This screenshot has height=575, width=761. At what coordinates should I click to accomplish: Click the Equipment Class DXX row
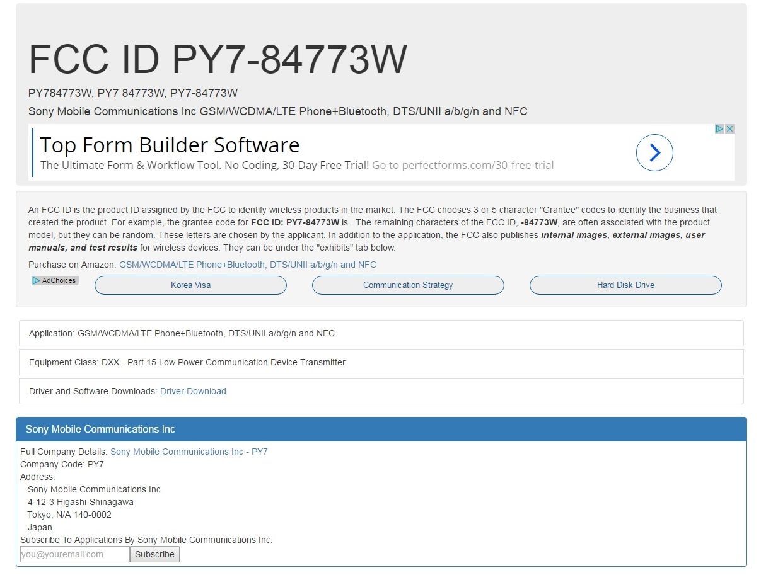381,362
